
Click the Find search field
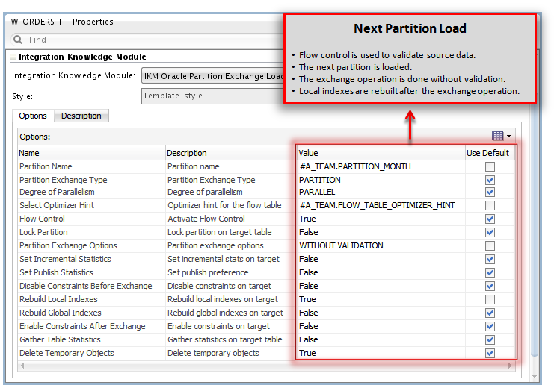coord(150,40)
